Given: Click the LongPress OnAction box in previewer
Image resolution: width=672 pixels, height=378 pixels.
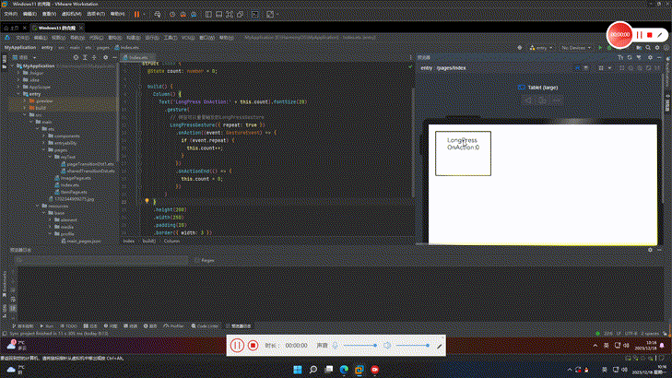Looking at the screenshot, I should 463,153.
